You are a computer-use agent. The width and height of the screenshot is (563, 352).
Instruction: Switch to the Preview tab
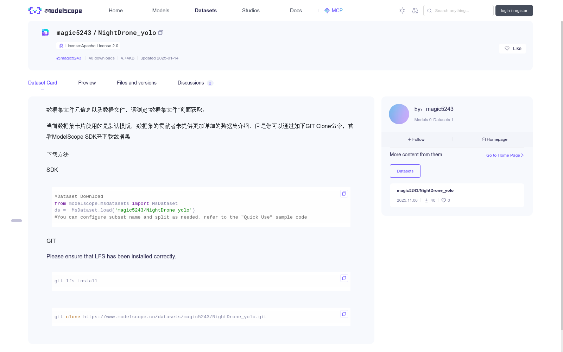[x=87, y=83]
